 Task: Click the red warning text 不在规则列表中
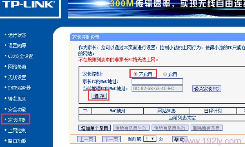coord(118,60)
